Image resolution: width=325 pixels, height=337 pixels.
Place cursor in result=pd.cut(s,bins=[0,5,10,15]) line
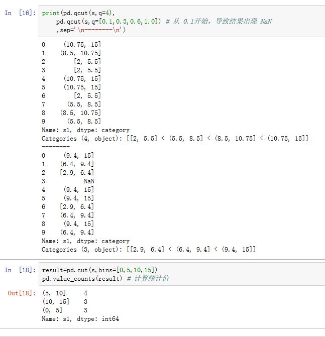click(x=99, y=270)
